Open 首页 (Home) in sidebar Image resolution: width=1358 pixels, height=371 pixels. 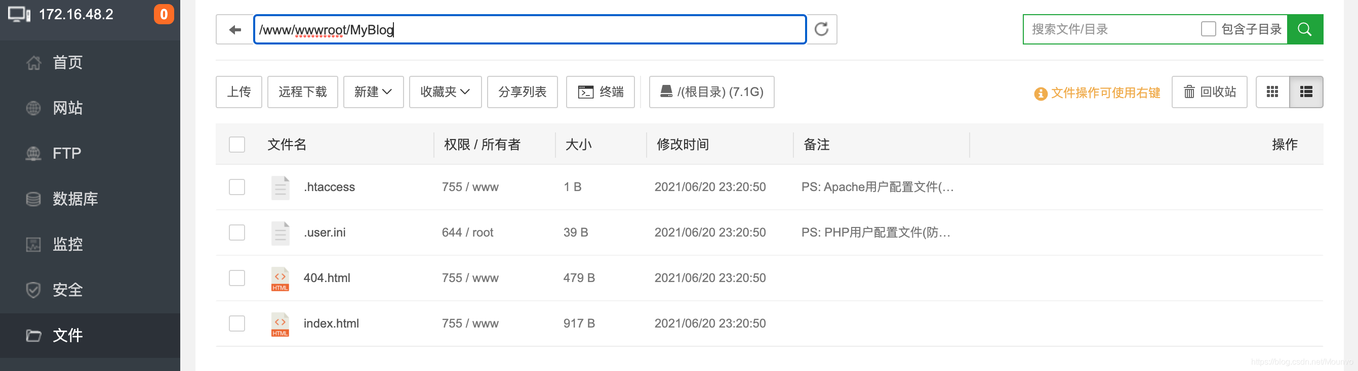click(x=90, y=63)
